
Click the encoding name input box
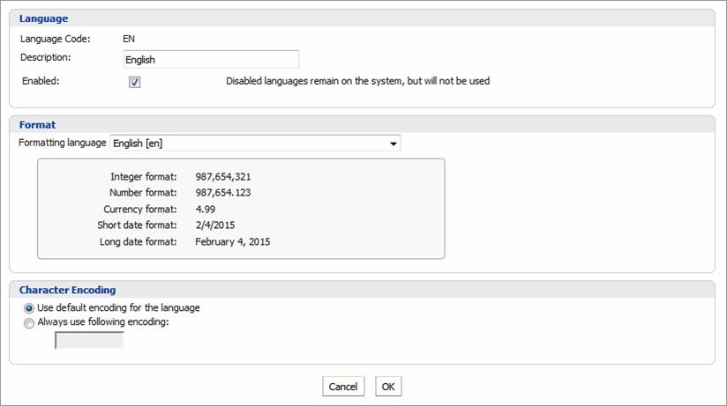click(x=89, y=341)
